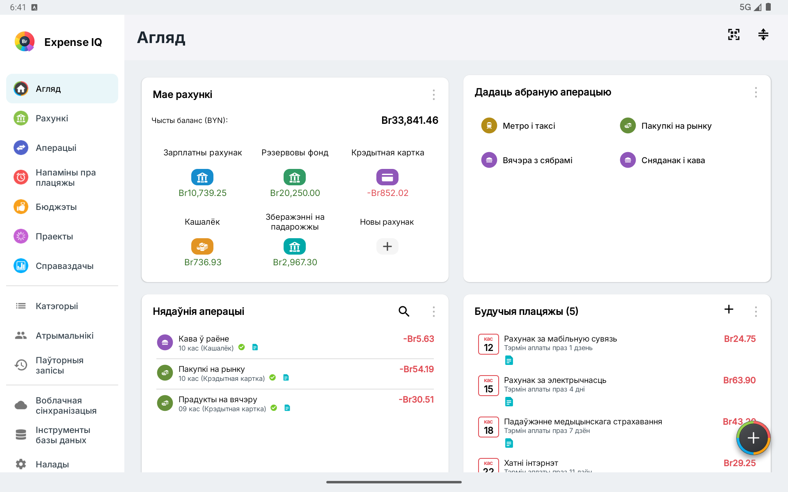This screenshot has width=788, height=492.
Task: Open Напаміны пра плацяжы in sidebar
Action: coord(62,177)
